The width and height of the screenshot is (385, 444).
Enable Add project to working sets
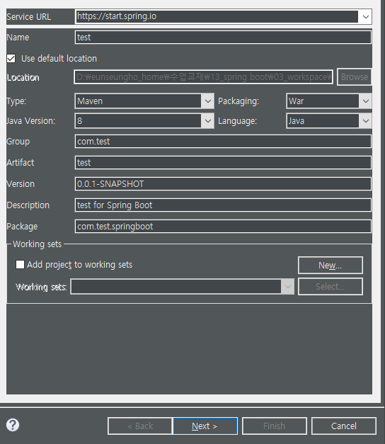20,264
